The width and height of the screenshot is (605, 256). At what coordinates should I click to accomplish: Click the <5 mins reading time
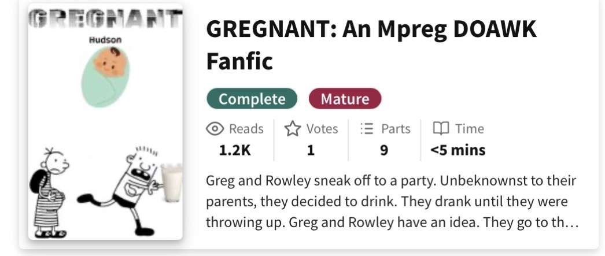(458, 151)
